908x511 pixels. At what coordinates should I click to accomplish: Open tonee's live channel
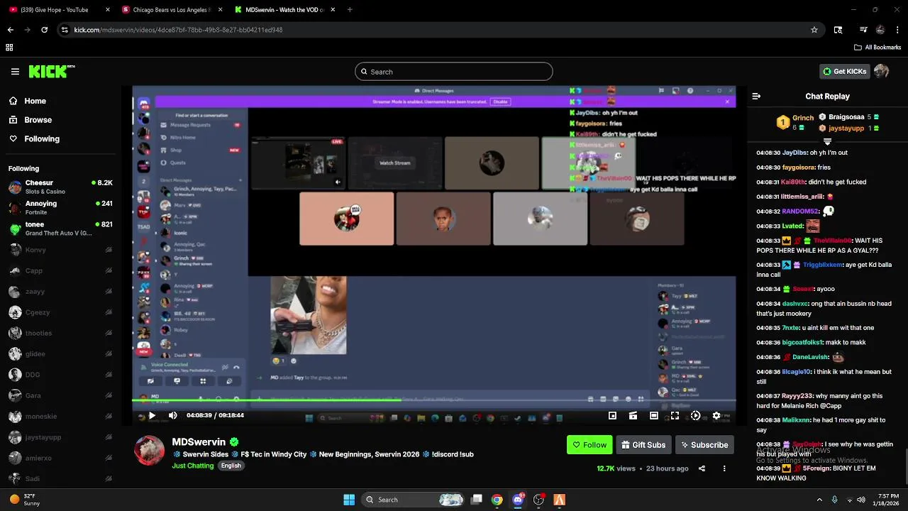[x=60, y=229]
